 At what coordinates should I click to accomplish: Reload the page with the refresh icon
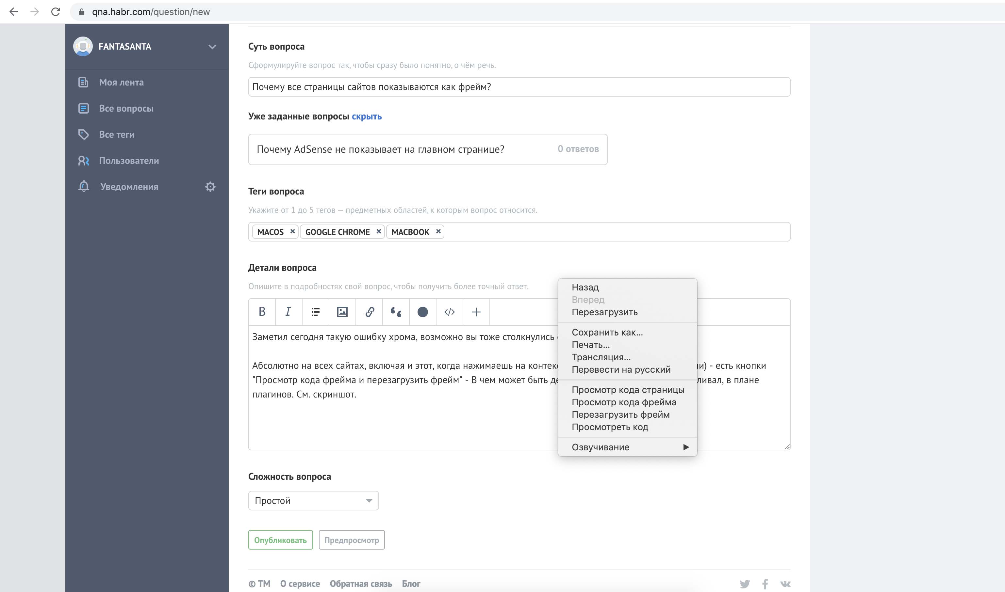56,11
